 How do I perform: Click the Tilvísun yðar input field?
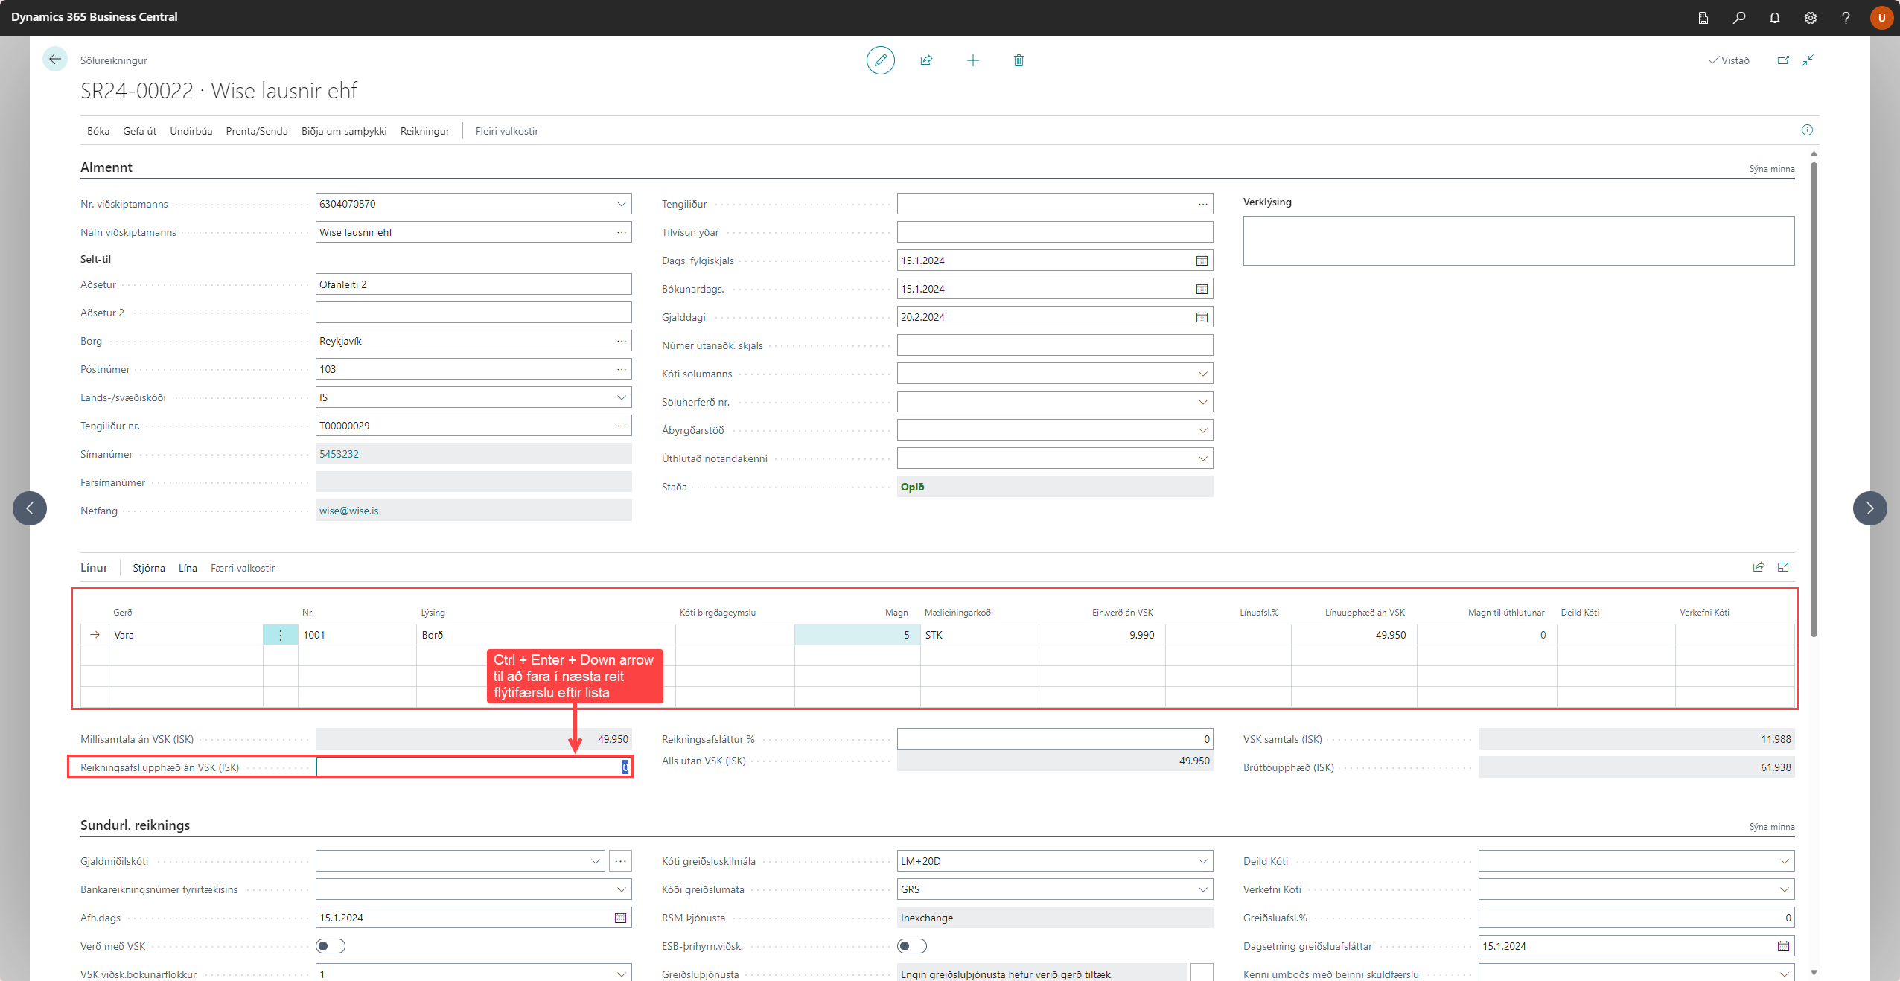(x=1054, y=232)
